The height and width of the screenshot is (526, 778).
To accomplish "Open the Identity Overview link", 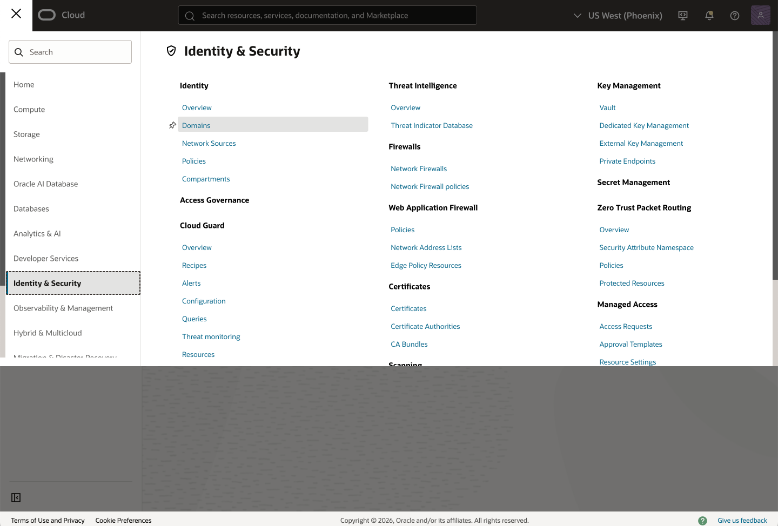I will pyautogui.click(x=197, y=108).
